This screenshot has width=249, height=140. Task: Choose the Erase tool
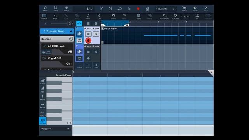77,17
